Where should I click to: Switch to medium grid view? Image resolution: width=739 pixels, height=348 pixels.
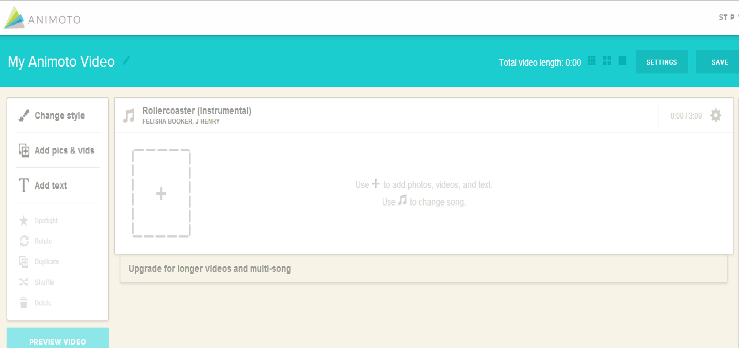point(607,61)
